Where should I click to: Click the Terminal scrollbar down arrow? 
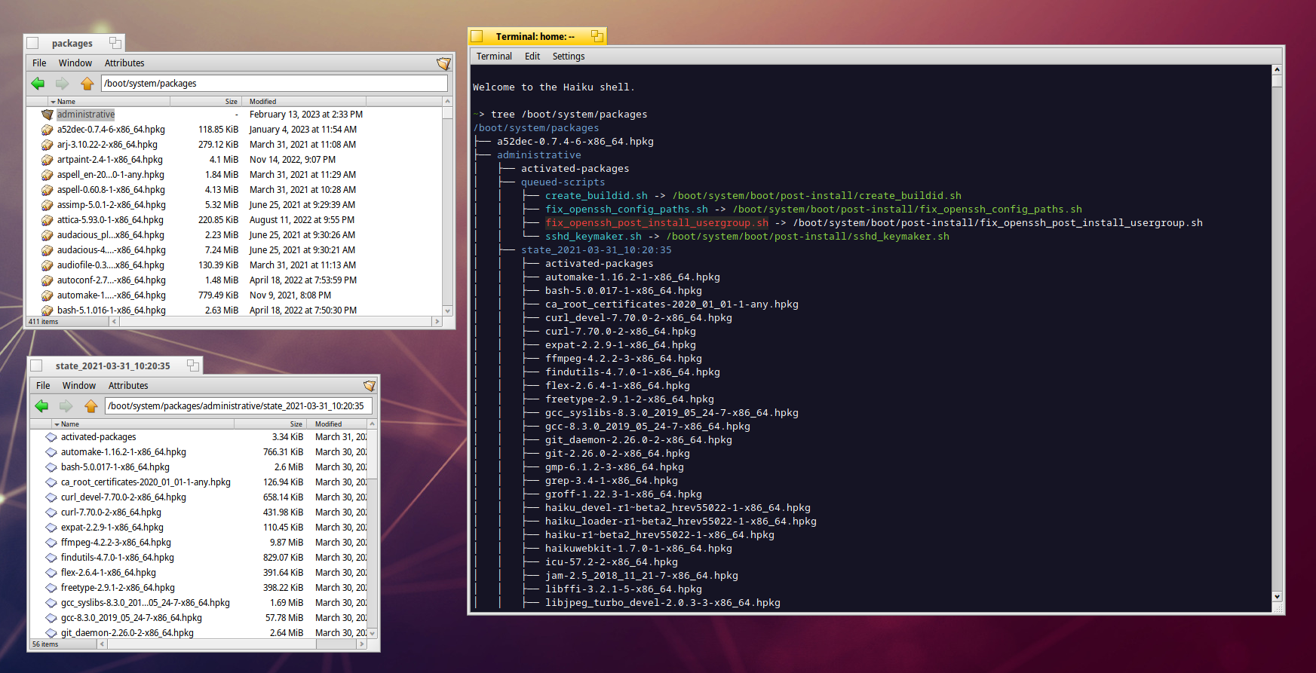1277,597
